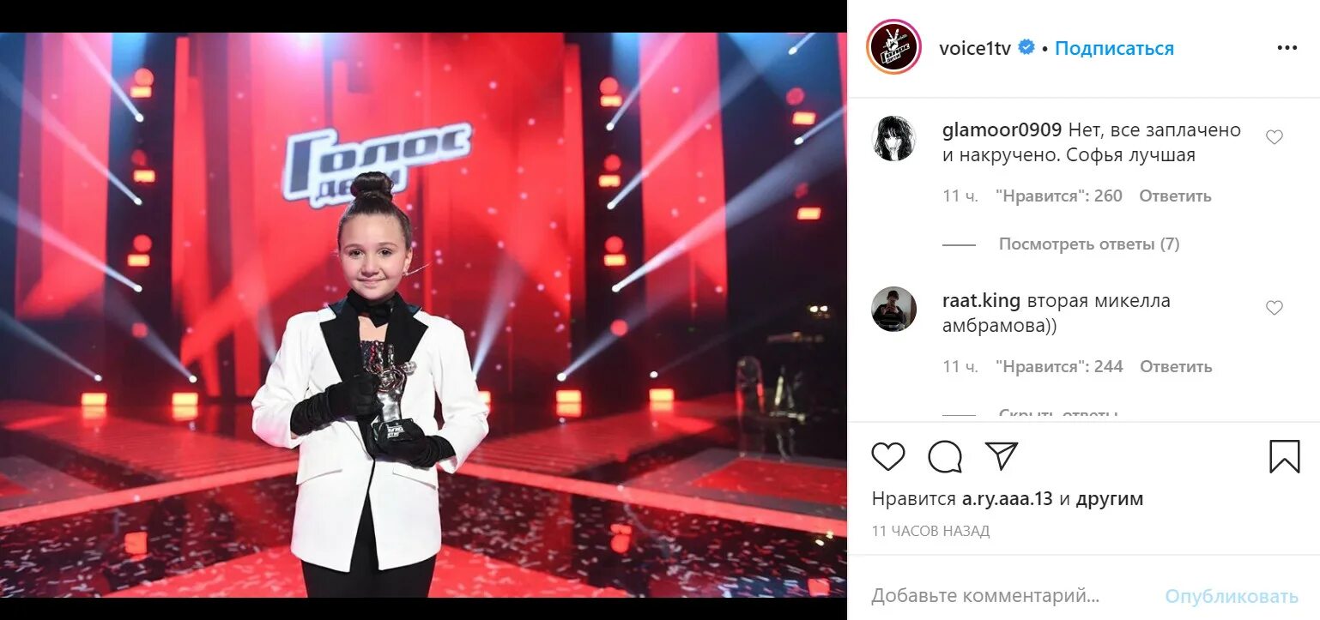Open comments with the speech bubble icon
Image resolution: width=1320 pixels, height=620 pixels.
tap(945, 456)
